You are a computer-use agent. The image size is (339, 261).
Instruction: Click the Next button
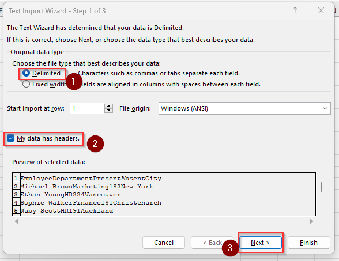click(261, 243)
